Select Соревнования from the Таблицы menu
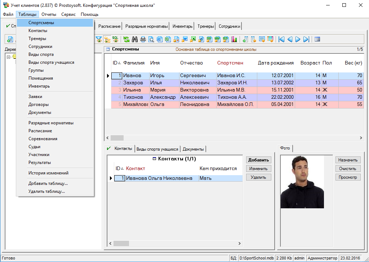The image size is (369, 262). pyautogui.click(x=43, y=139)
